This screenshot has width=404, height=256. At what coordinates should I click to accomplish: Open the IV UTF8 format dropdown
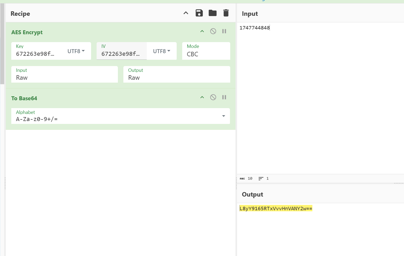tap(161, 51)
